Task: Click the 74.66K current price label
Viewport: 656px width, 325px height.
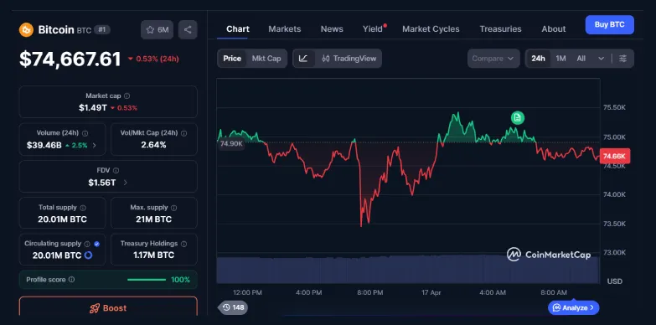Action: tap(615, 156)
